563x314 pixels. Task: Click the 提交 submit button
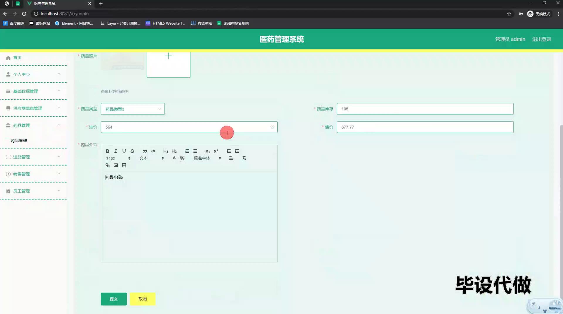(x=113, y=299)
